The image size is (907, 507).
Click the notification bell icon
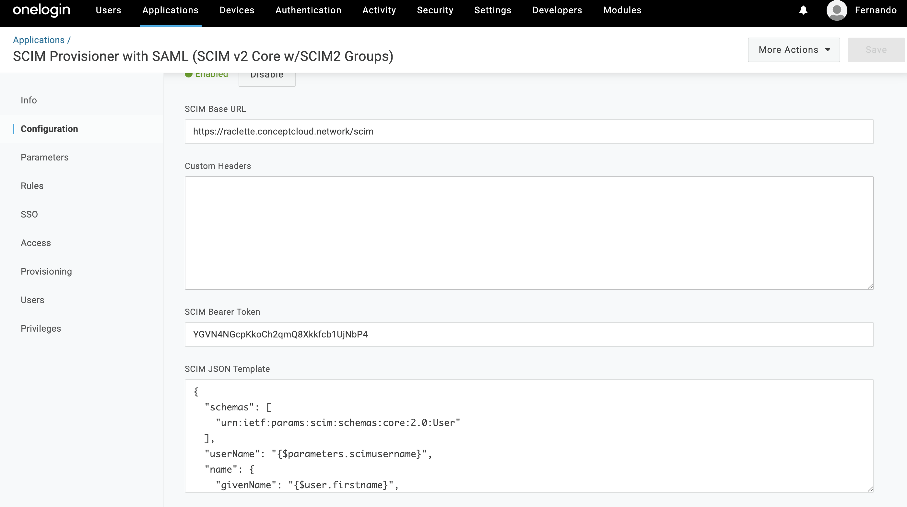pos(803,10)
